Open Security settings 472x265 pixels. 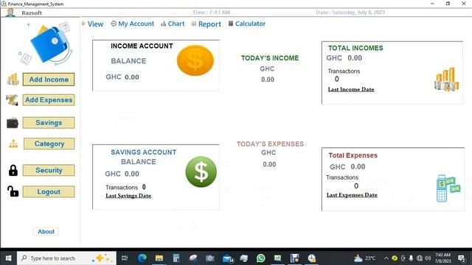tap(49, 170)
